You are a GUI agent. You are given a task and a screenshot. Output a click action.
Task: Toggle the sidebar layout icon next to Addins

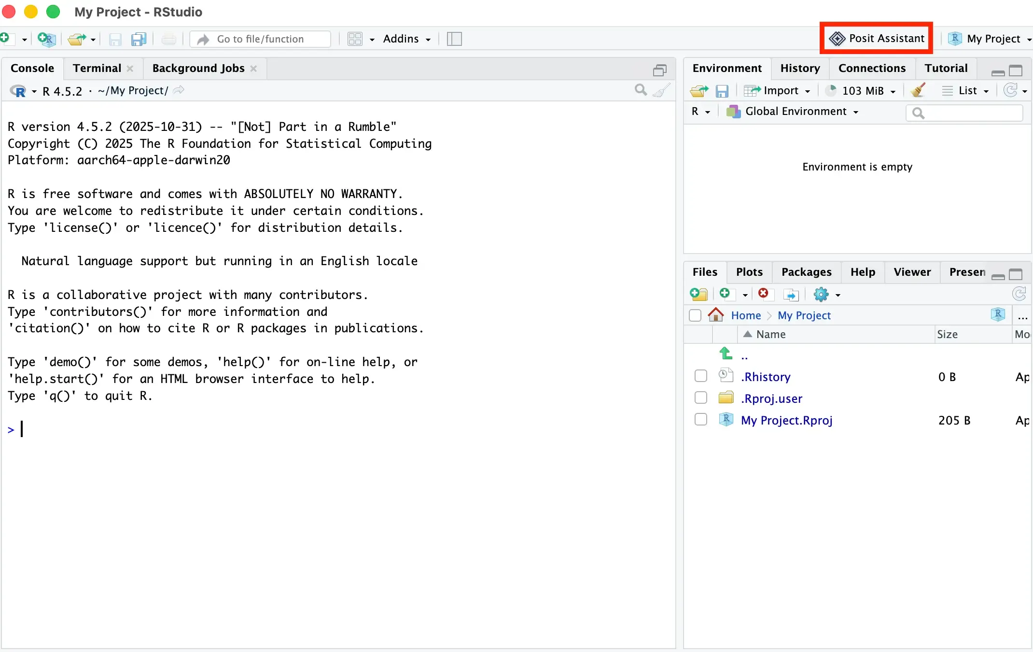tap(454, 39)
